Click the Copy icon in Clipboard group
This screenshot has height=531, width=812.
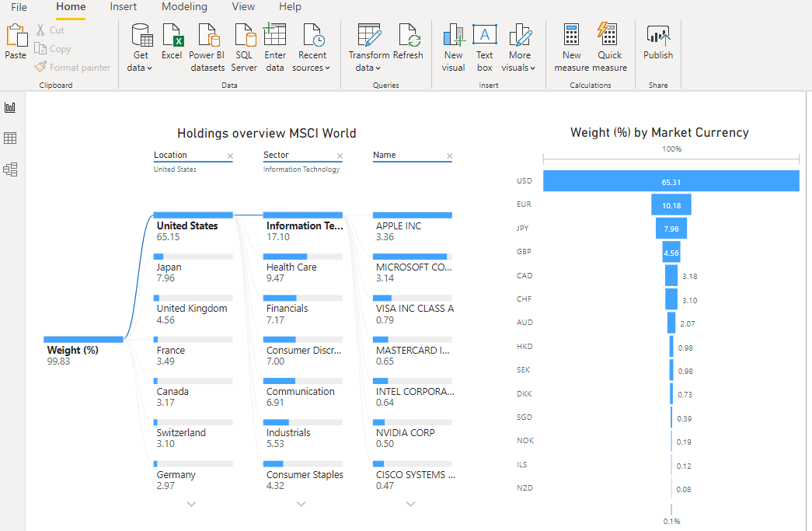pos(40,49)
